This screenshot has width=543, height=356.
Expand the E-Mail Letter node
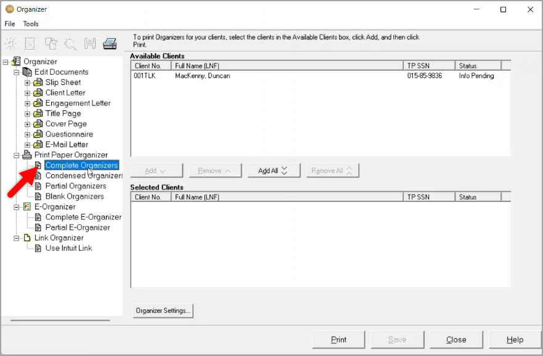coord(27,145)
